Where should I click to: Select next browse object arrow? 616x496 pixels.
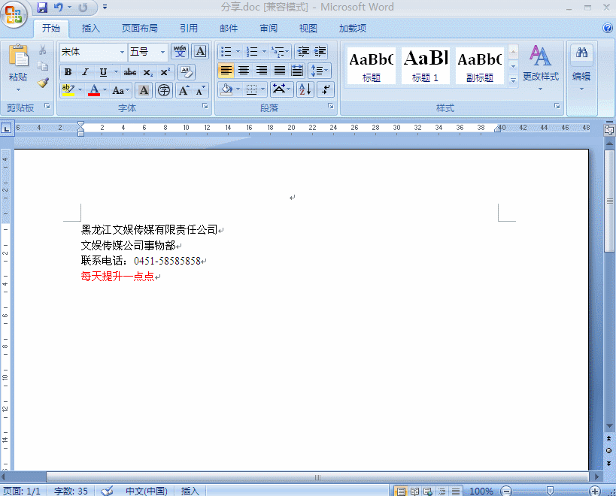609,464
